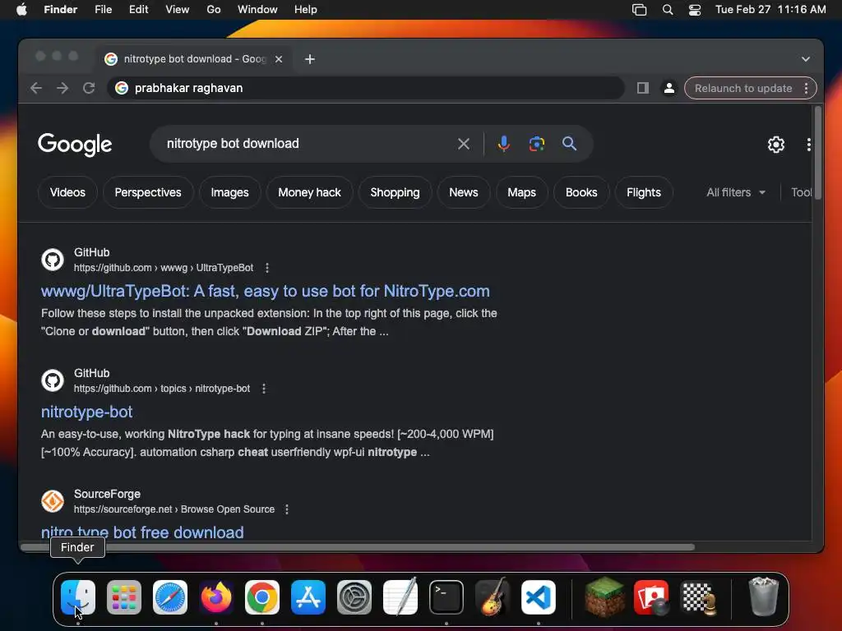Expand the All filters dropdown
Screen dimensions: 842x631
click(736, 192)
